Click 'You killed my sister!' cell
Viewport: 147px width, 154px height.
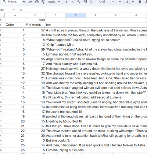click(x=96, y=102)
